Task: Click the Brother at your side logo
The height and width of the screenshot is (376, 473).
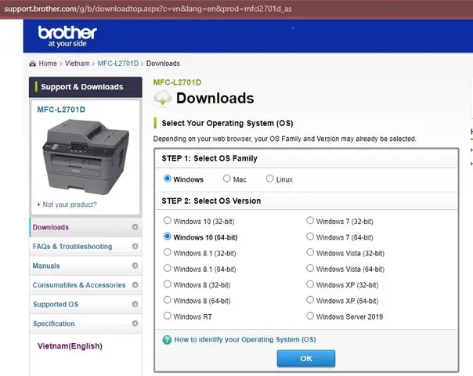Action: [x=67, y=36]
